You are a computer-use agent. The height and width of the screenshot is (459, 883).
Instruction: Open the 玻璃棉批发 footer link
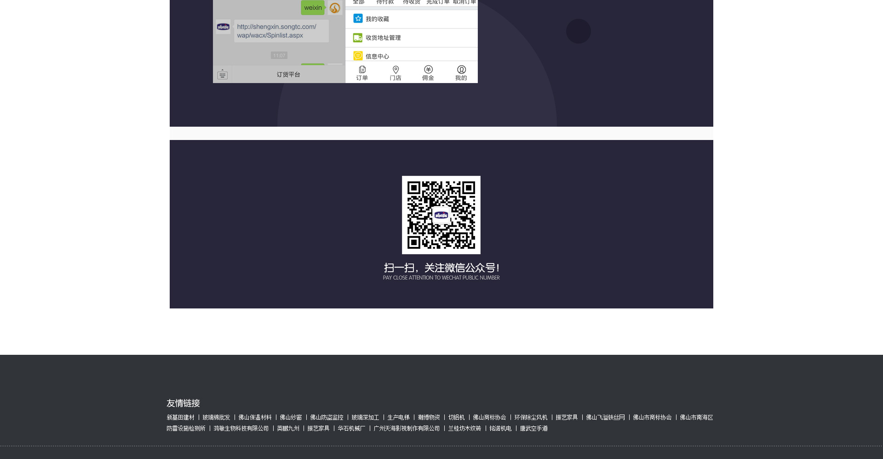pyautogui.click(x=216, y=418)
